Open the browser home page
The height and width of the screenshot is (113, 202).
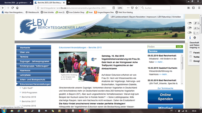point(17,8)
